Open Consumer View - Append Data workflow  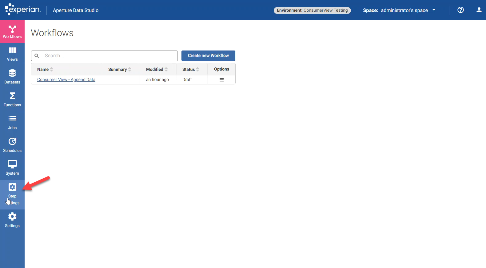point(66,79)
